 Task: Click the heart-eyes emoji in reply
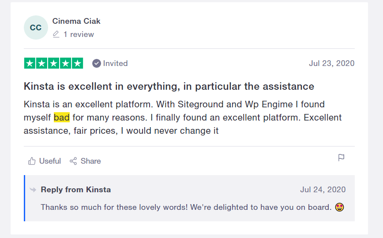pyautogui.click(x=339, y=207)
